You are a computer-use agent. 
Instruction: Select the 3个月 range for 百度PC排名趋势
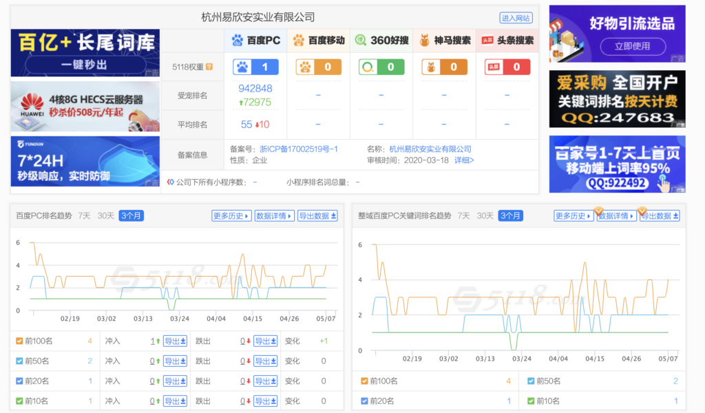pos(131,215)
